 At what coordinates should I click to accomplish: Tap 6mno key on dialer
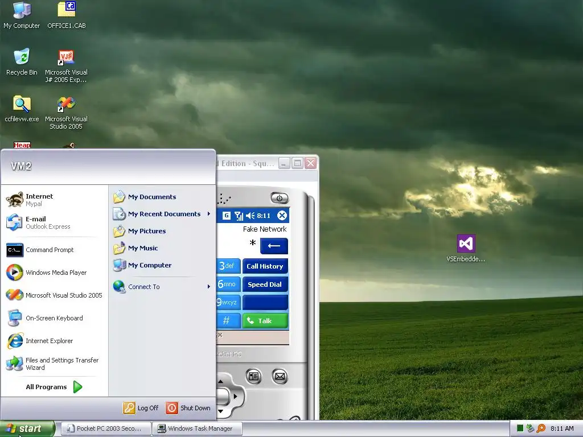click(x=228, y=285)
